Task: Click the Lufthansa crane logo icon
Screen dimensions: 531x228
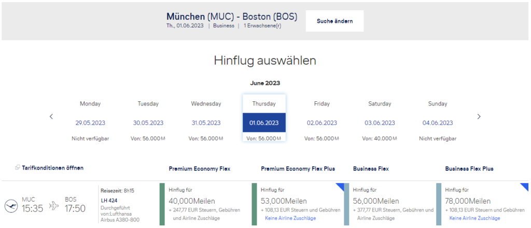Action: [x=11, y=206]
